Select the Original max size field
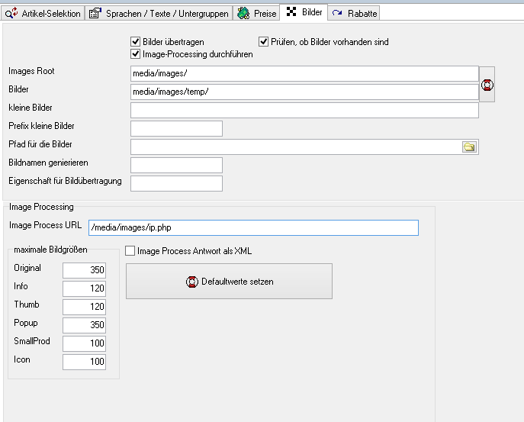Image resolution: width=524 pixels, height=422 pixels. click(x=84, y=270)
